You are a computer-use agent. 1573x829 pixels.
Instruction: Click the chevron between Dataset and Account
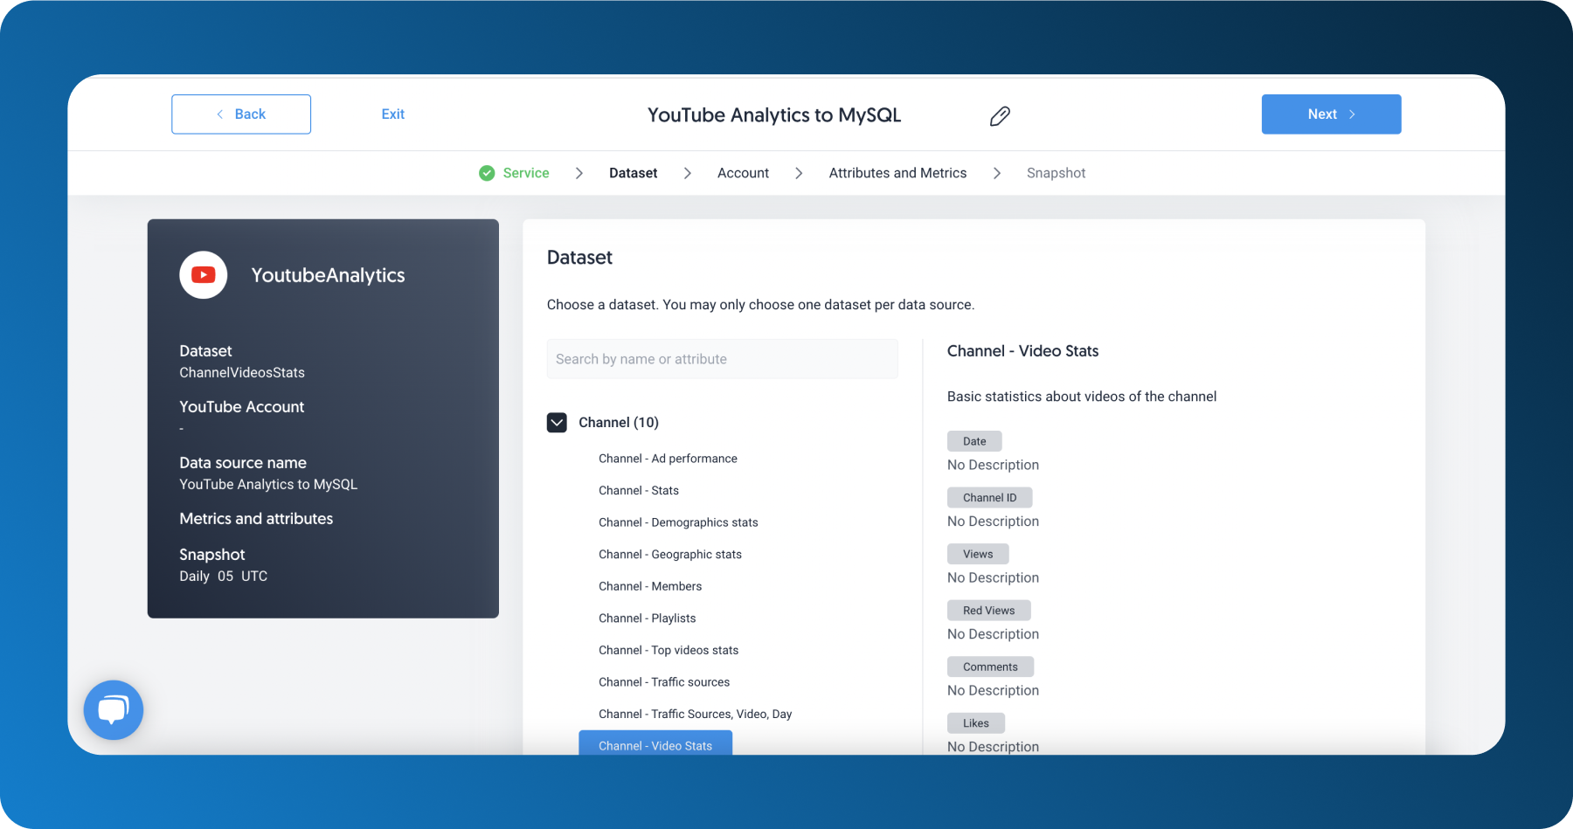[687, 173]
